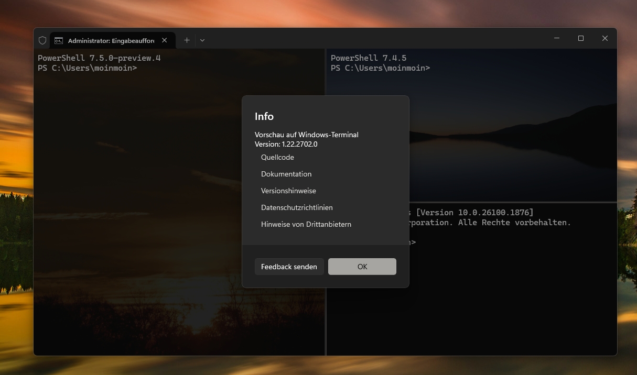Click the Alle Rechte vorbehalten text
Viewport: 637px width, 375px height.
[x=514, y=223]
